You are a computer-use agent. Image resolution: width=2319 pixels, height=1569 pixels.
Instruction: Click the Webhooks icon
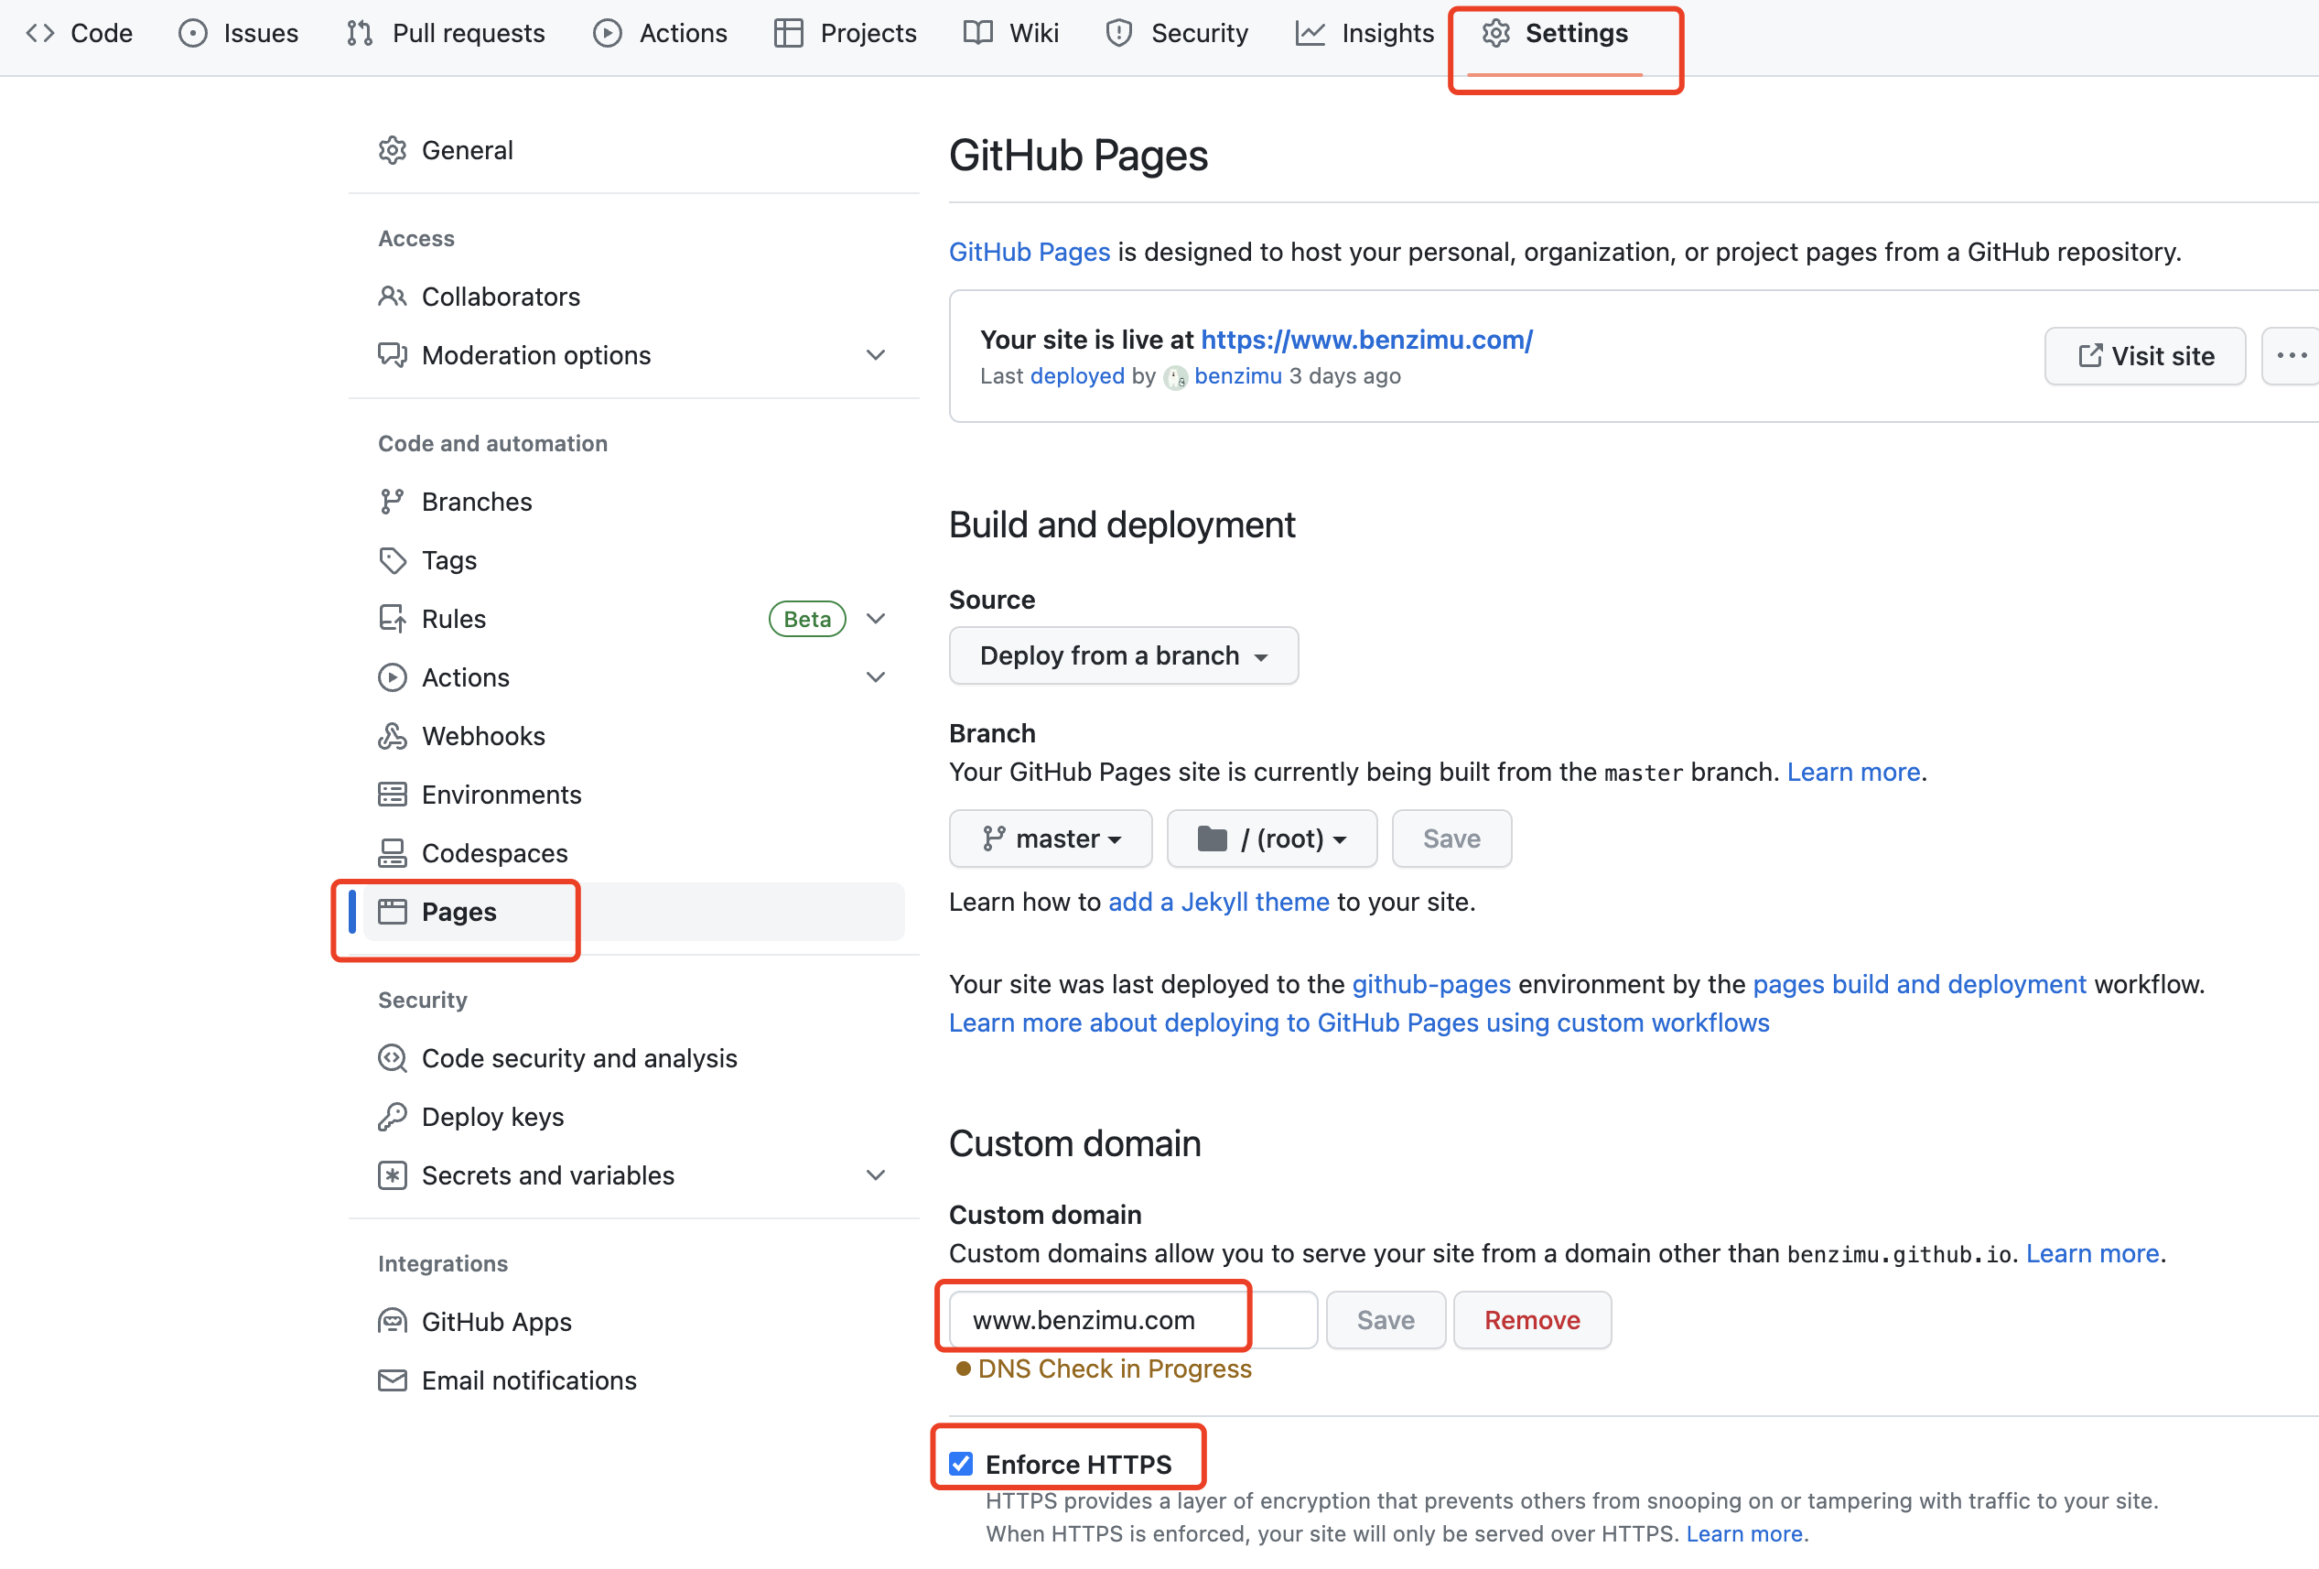pyautogui.click(x=393, y=736)
